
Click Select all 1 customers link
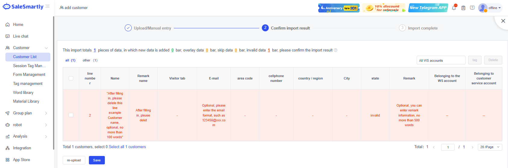[127, 147]
